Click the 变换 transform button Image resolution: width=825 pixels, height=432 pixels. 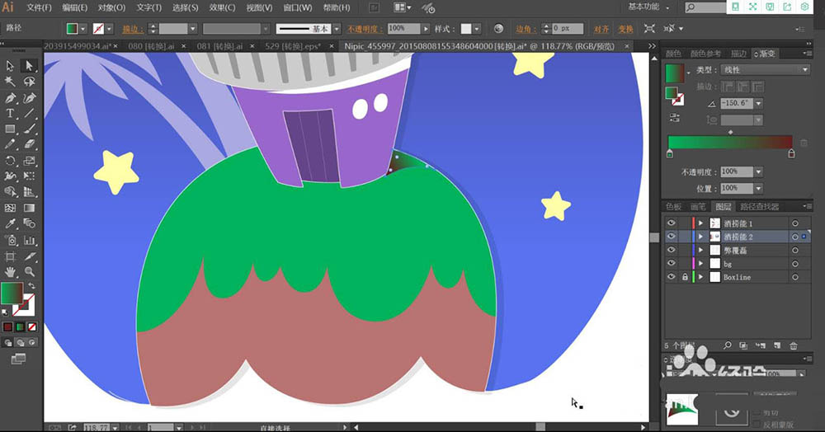click(625, 28)
